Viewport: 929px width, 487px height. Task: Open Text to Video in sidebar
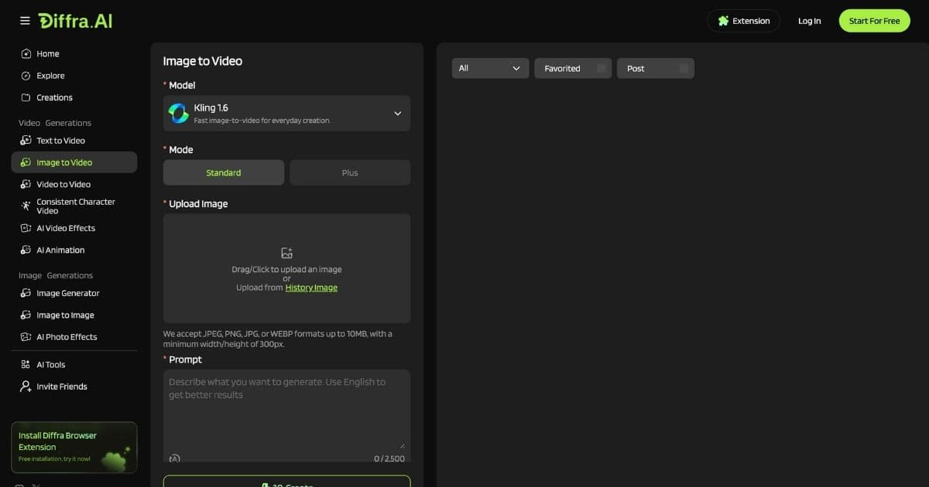[x=60, y=141]
